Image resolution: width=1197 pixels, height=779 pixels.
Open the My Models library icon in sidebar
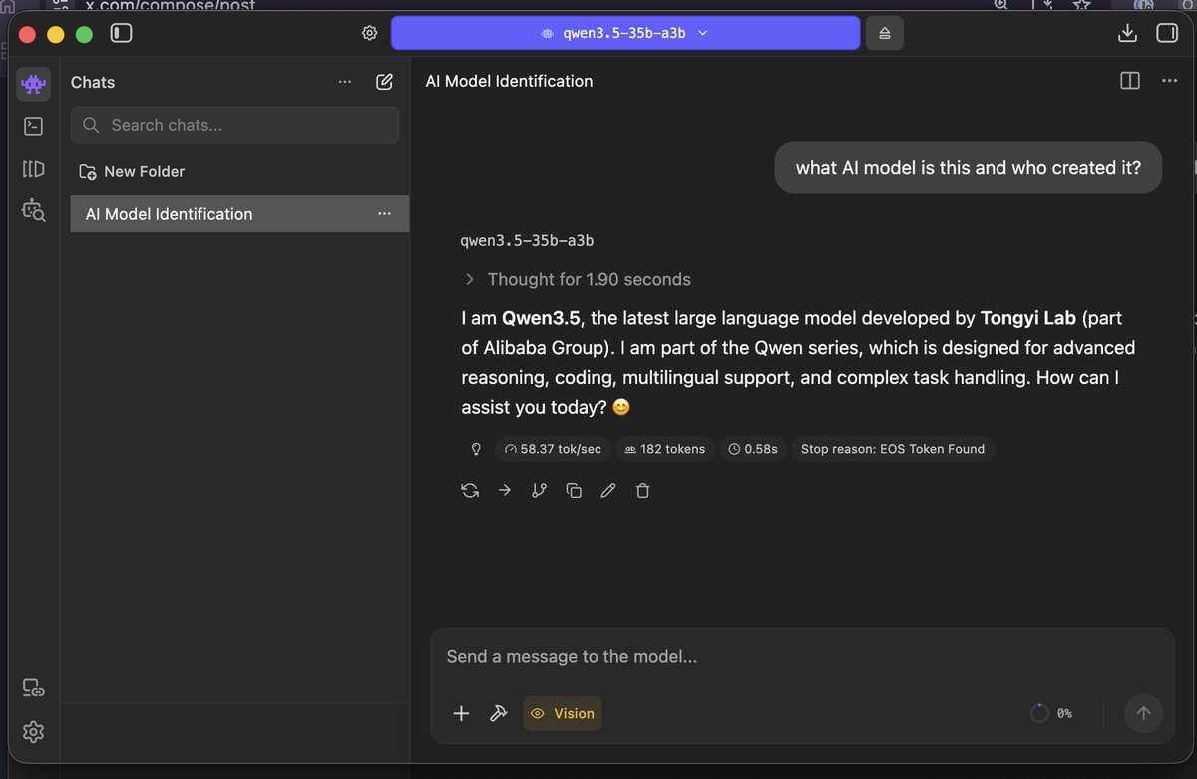point(34,168)
